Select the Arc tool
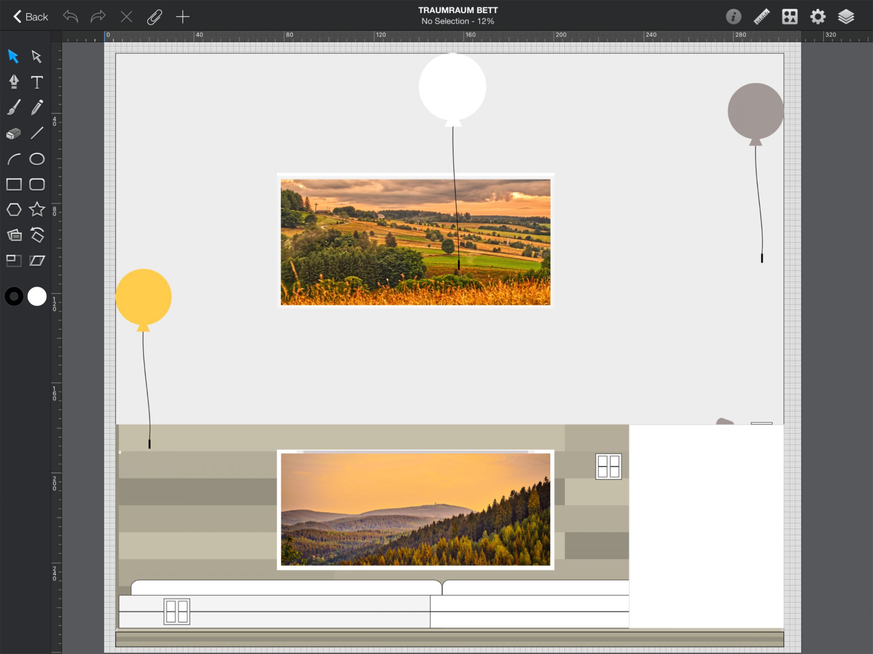 tap(14, 159)
